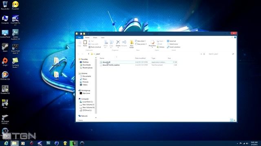The width and height of the screenshot is (261, 146).
Task: Open the DVDFab desktop shortcut
Action: [x=5, y=76]
